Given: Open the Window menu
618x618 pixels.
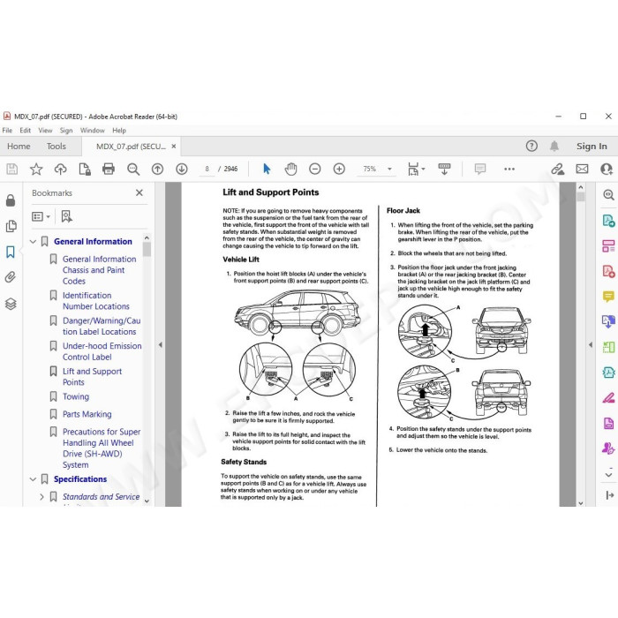Looking at the screenshot, I should pos(92,131).
